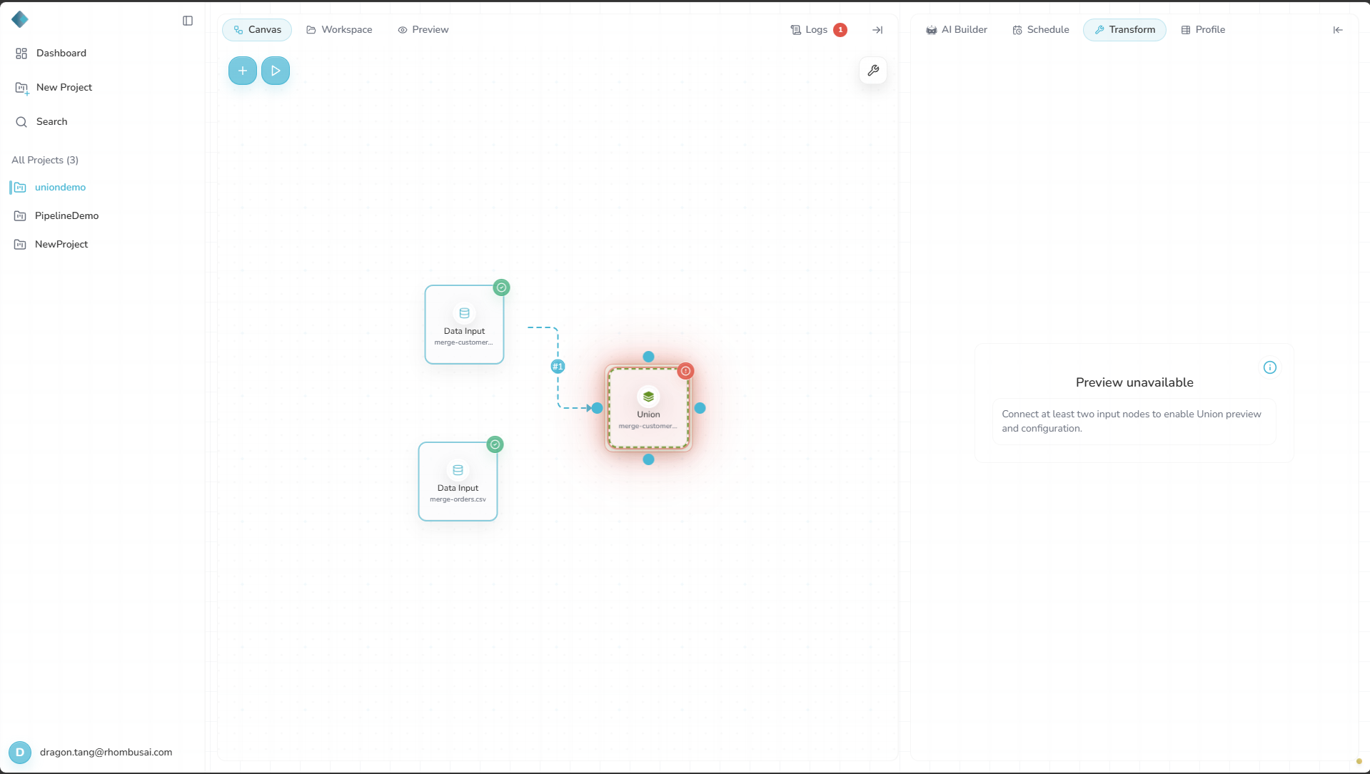Click success check badge on merge-orders.csv node
The width and height of the screenshot is (1370, 774).
495,444
